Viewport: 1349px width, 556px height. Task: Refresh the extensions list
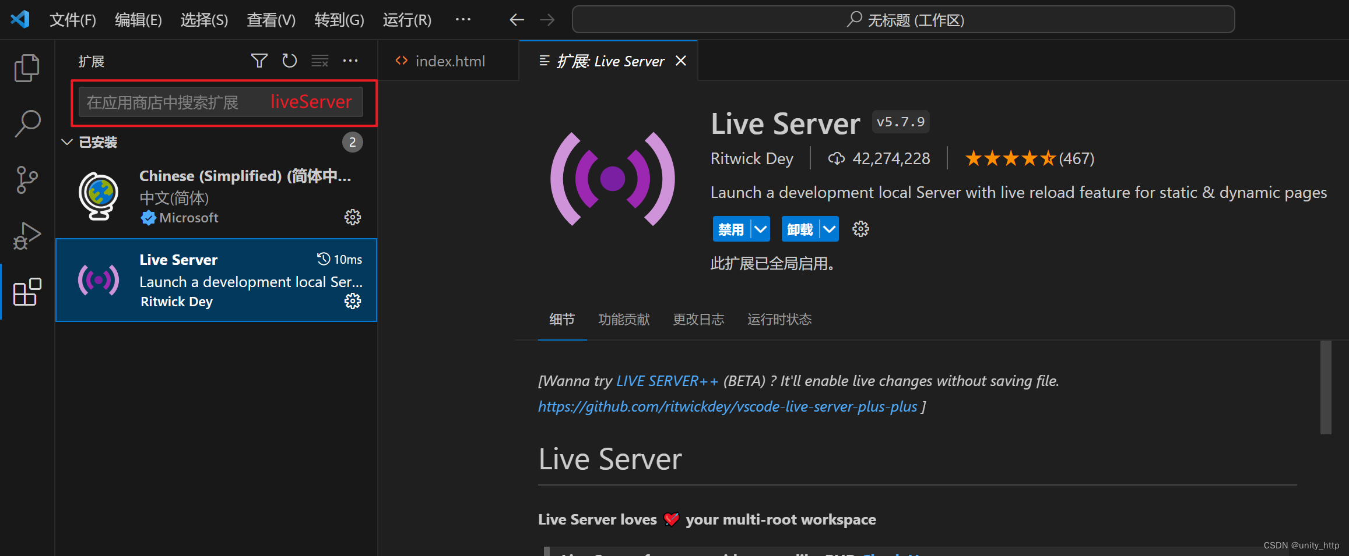click(289, 61)
